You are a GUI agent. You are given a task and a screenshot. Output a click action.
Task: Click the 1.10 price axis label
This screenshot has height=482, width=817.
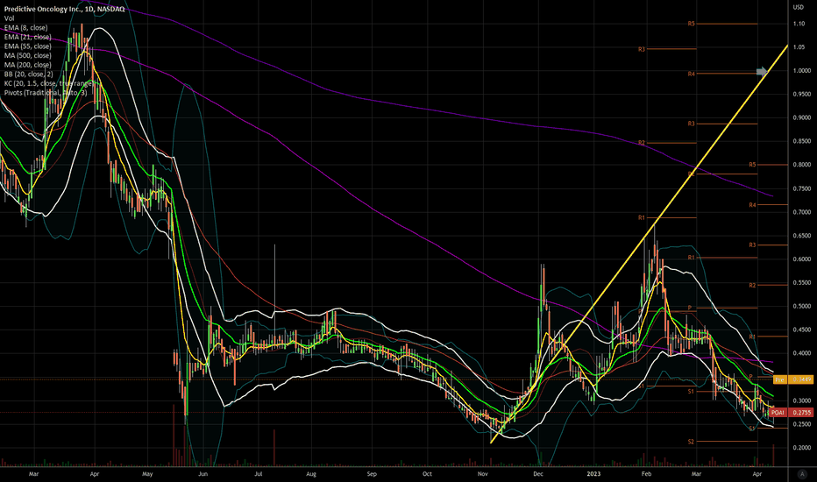click(x=799, y=24)
